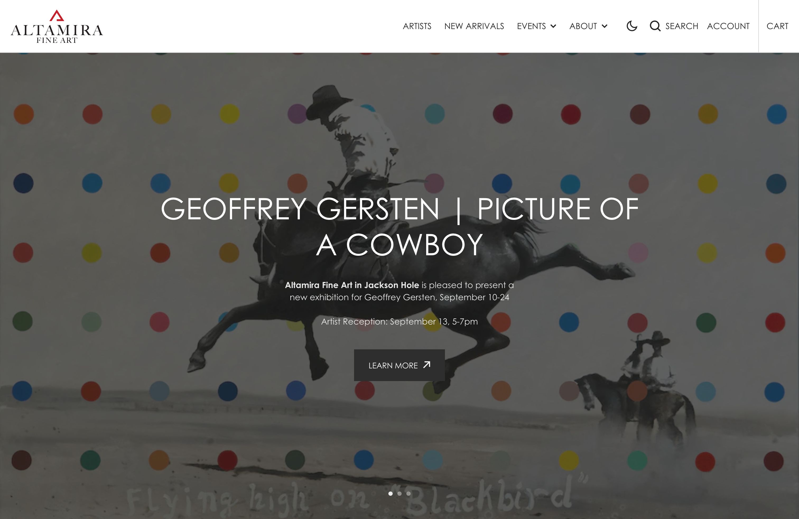Select the first carousel slide dot
The height and width of the screenshot is (519, 799).
[391, 493]
